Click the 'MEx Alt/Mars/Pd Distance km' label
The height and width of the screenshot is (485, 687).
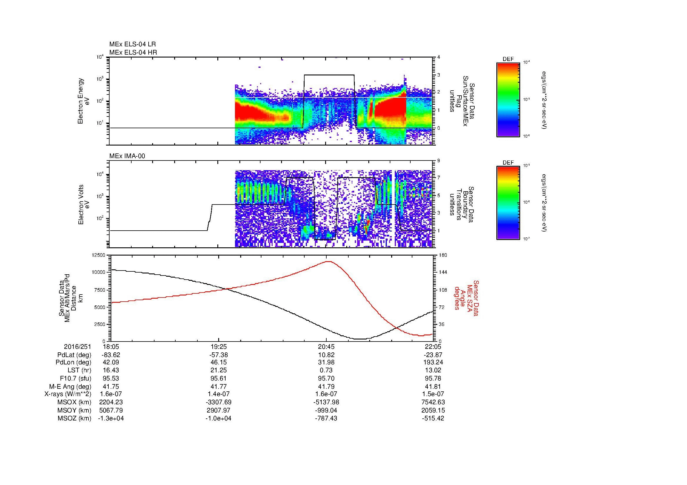[x=70, y=298]
